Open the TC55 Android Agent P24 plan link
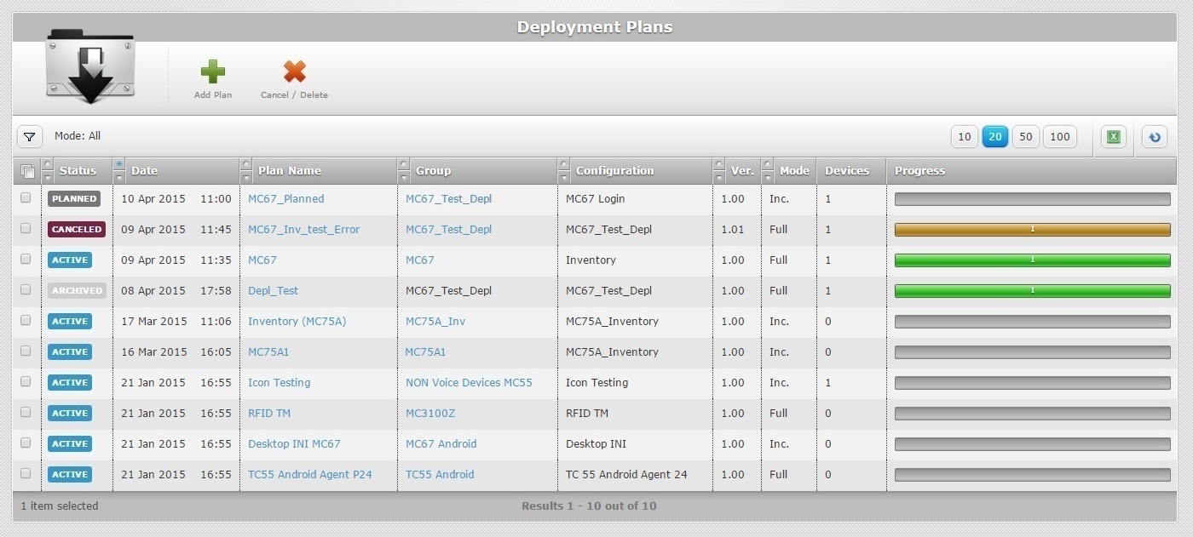 pos(310,474)
